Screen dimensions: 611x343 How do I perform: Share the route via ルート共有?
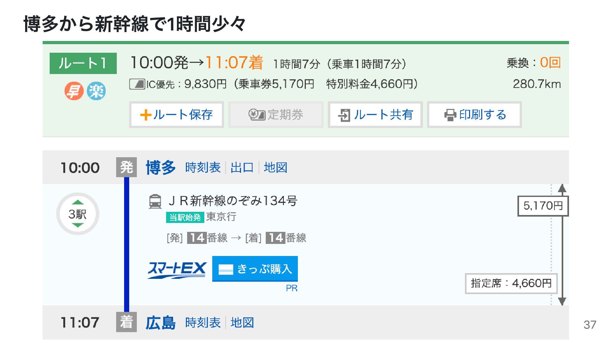click(x=375, y=115)
